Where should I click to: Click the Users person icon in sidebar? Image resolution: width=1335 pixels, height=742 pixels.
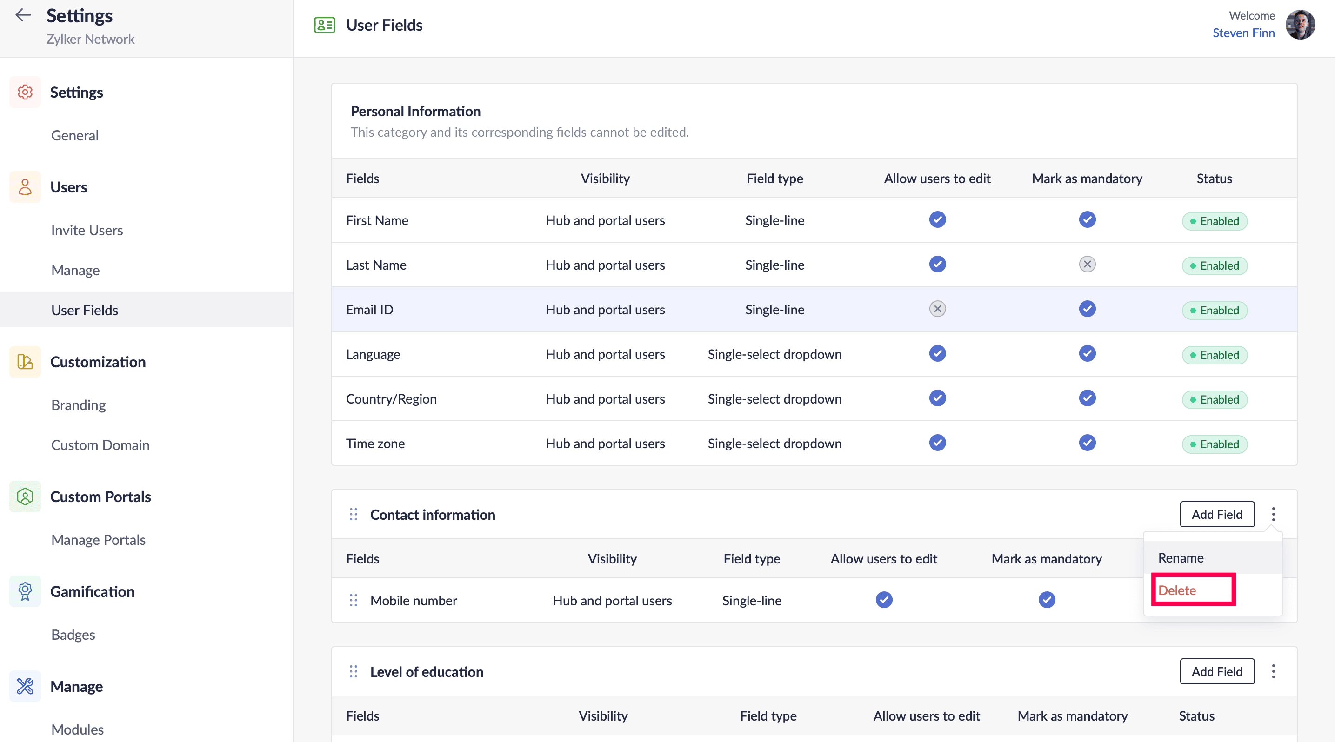click(x=25, y=187)
